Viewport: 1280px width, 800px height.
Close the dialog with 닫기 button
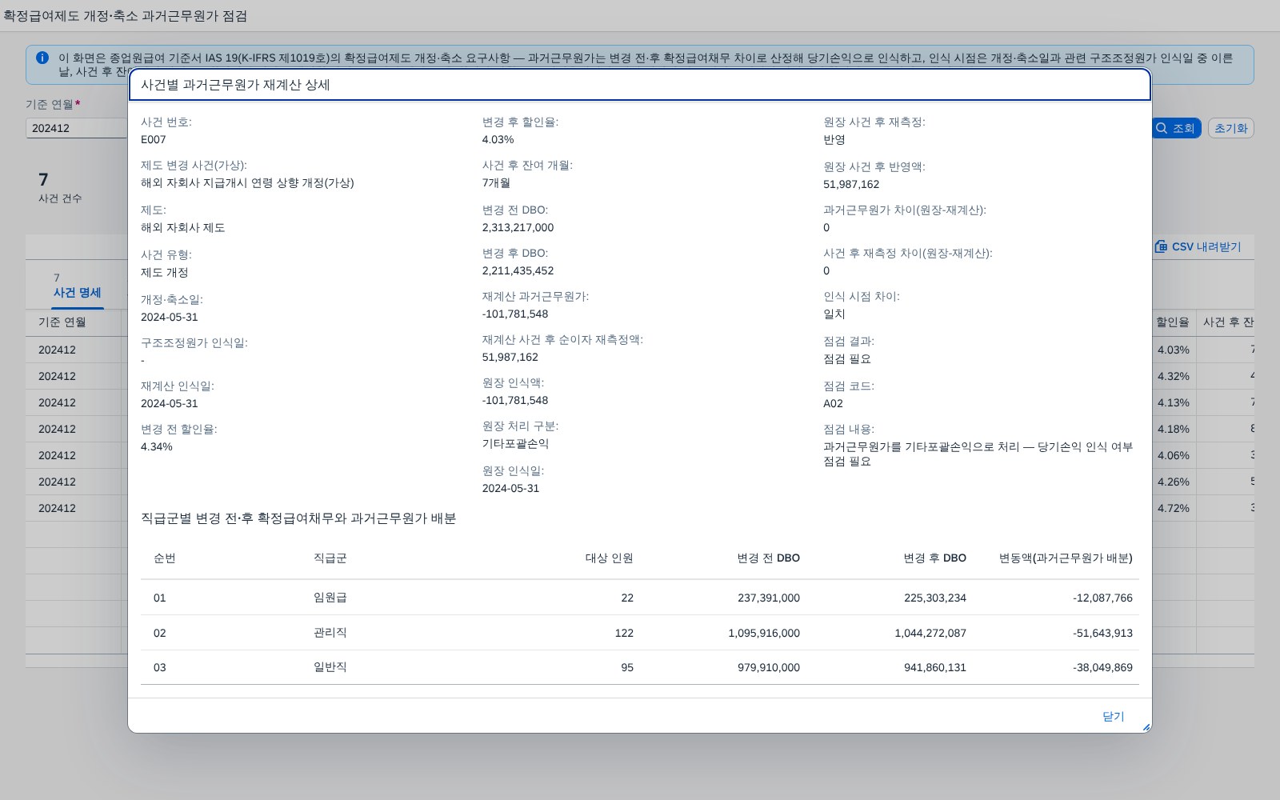pos(1113,716)
